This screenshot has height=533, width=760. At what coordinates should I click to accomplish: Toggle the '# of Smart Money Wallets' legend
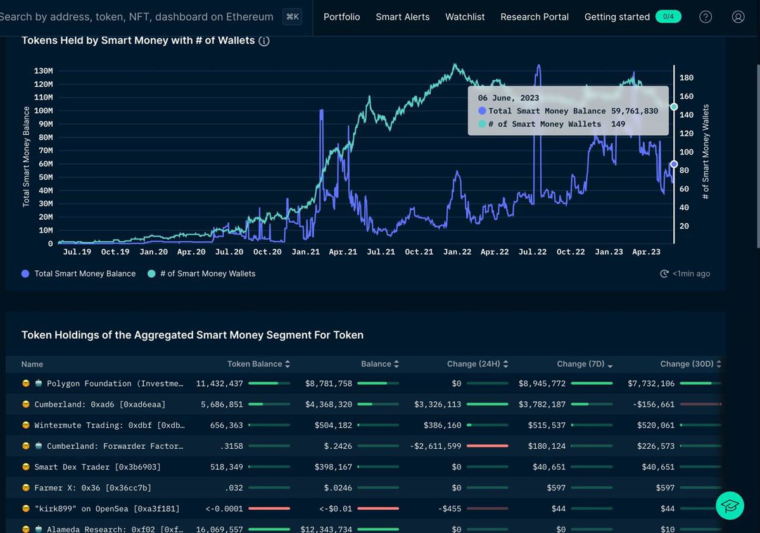tap(201, 273)
